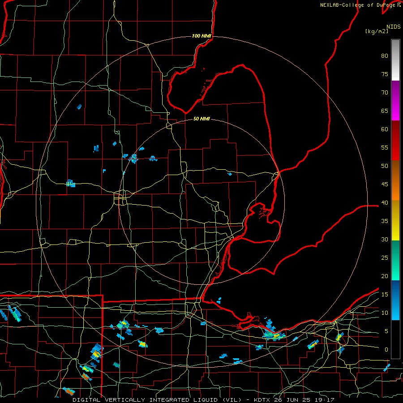Click the "NIDS" label above the color bar
Image resolution: width=403 pixels, height=403 pixels.
click(x=393, y=27)
